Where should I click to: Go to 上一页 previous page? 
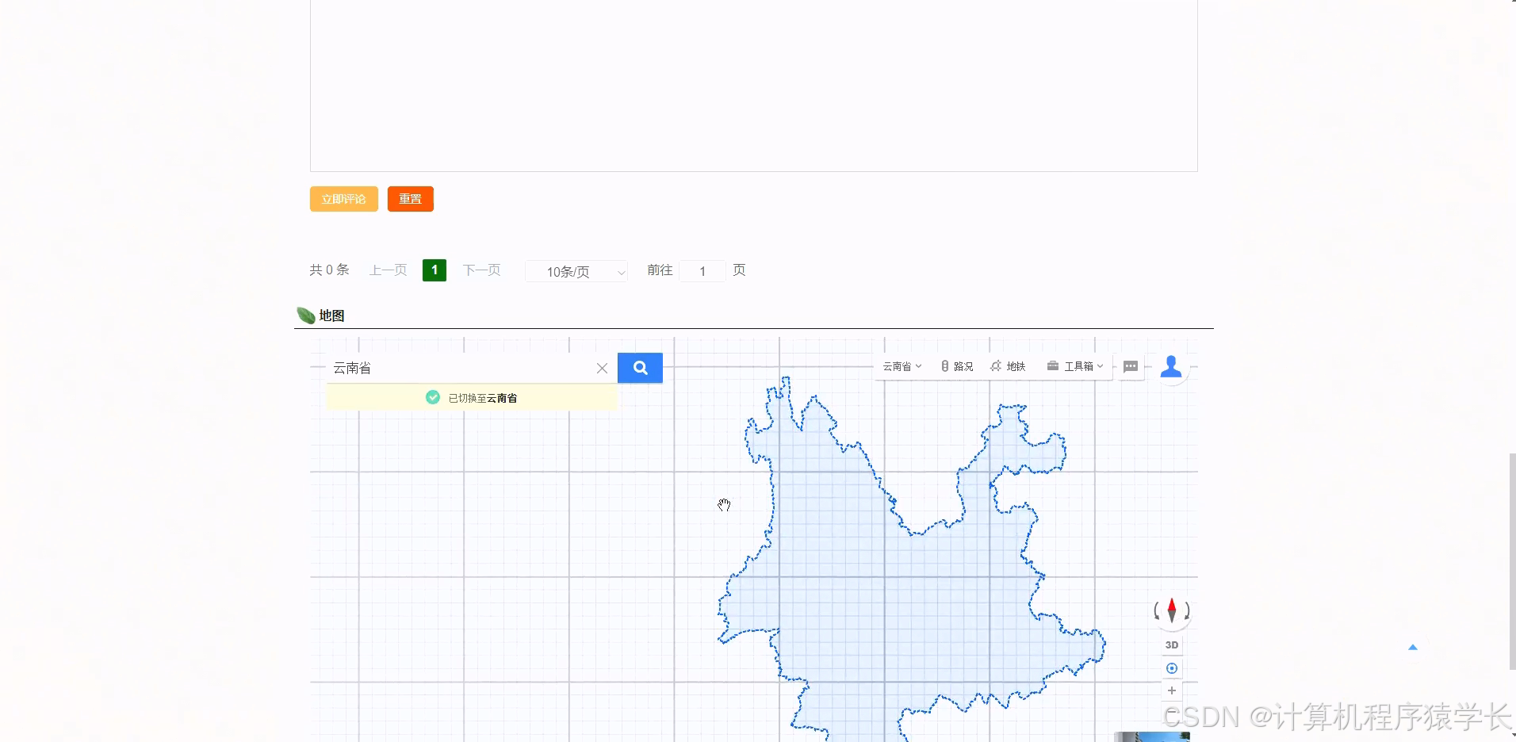pos(389,270)
